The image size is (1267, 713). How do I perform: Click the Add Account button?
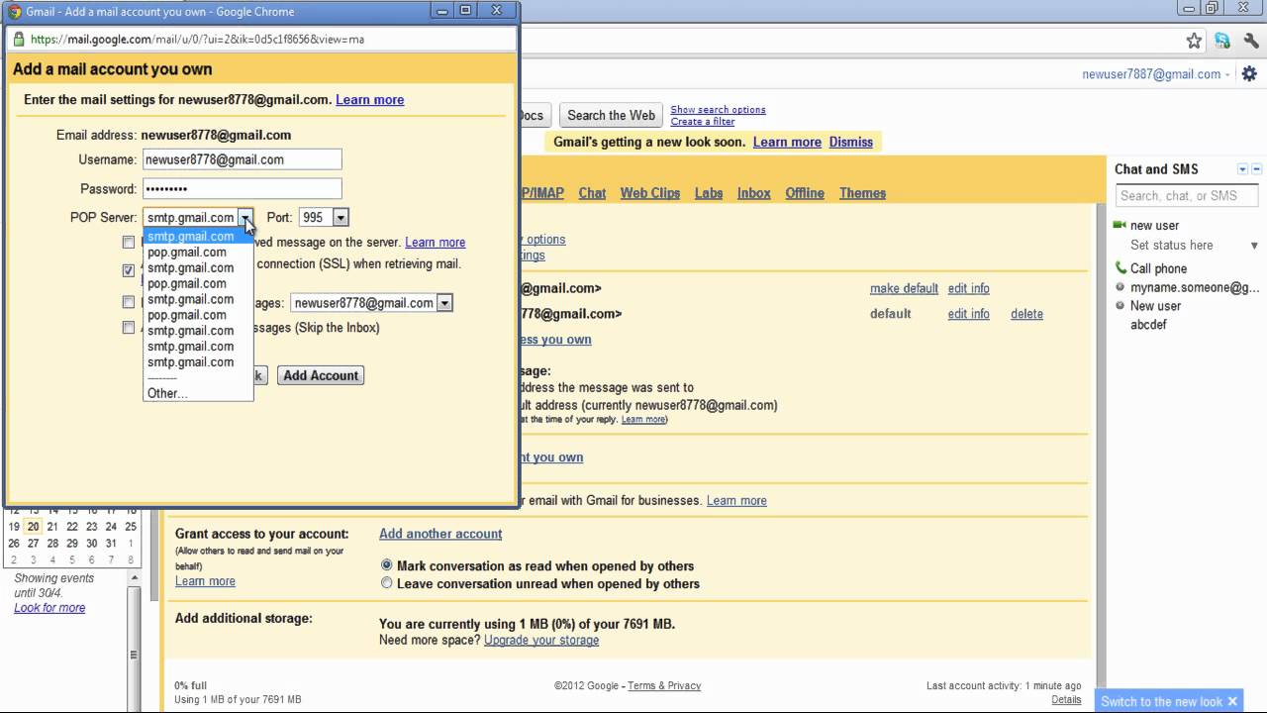pos(321,375)
